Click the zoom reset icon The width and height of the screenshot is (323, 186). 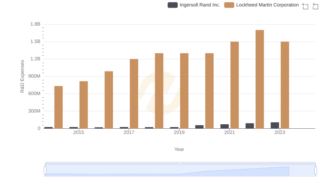pos(315,6)
